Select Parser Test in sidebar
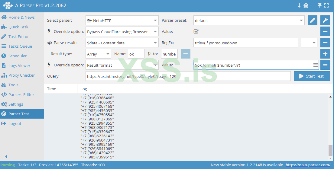This screenshot has height=169, width=334. (22, 114)
